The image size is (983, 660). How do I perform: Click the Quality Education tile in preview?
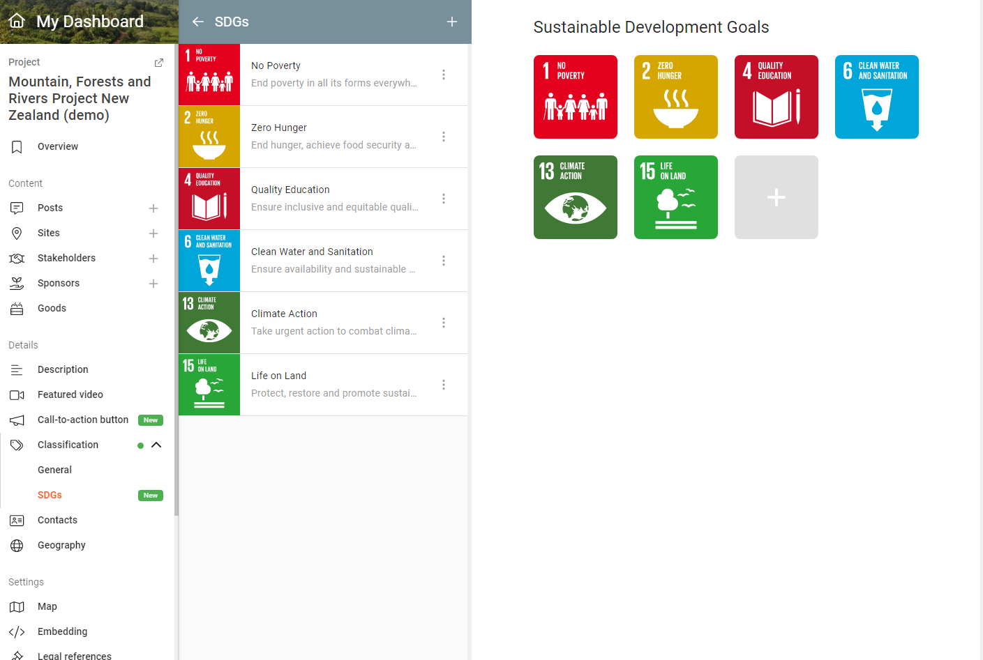[776, 97]
